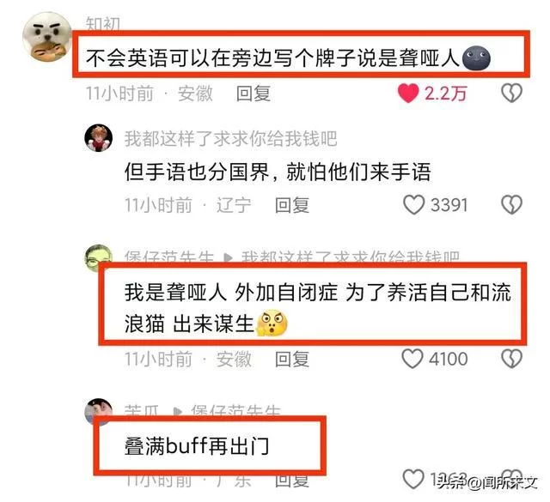550x502 pixels.
Task: Dislike the 但手语也分国界 comment
Action: tap(512, 204)
